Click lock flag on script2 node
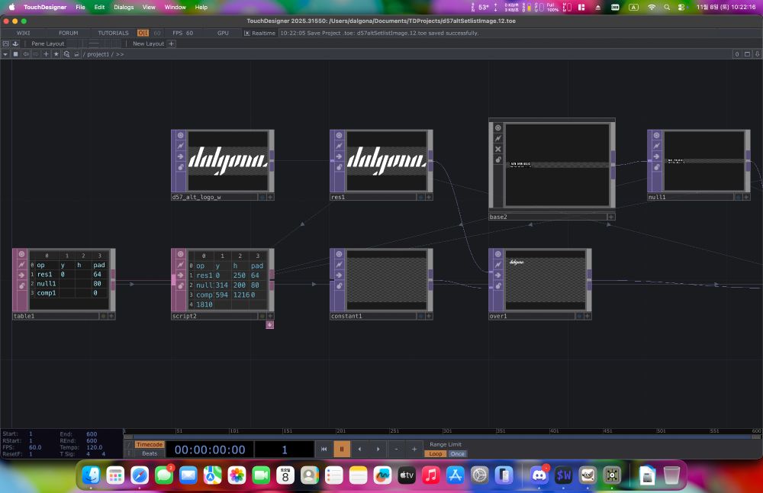Image resolution: width=763 pixels, height=493 pixels. (181, 286)
